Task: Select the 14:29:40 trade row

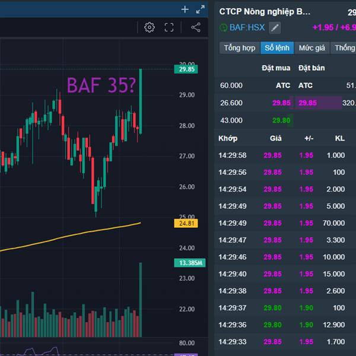Action: coord(285,274)
